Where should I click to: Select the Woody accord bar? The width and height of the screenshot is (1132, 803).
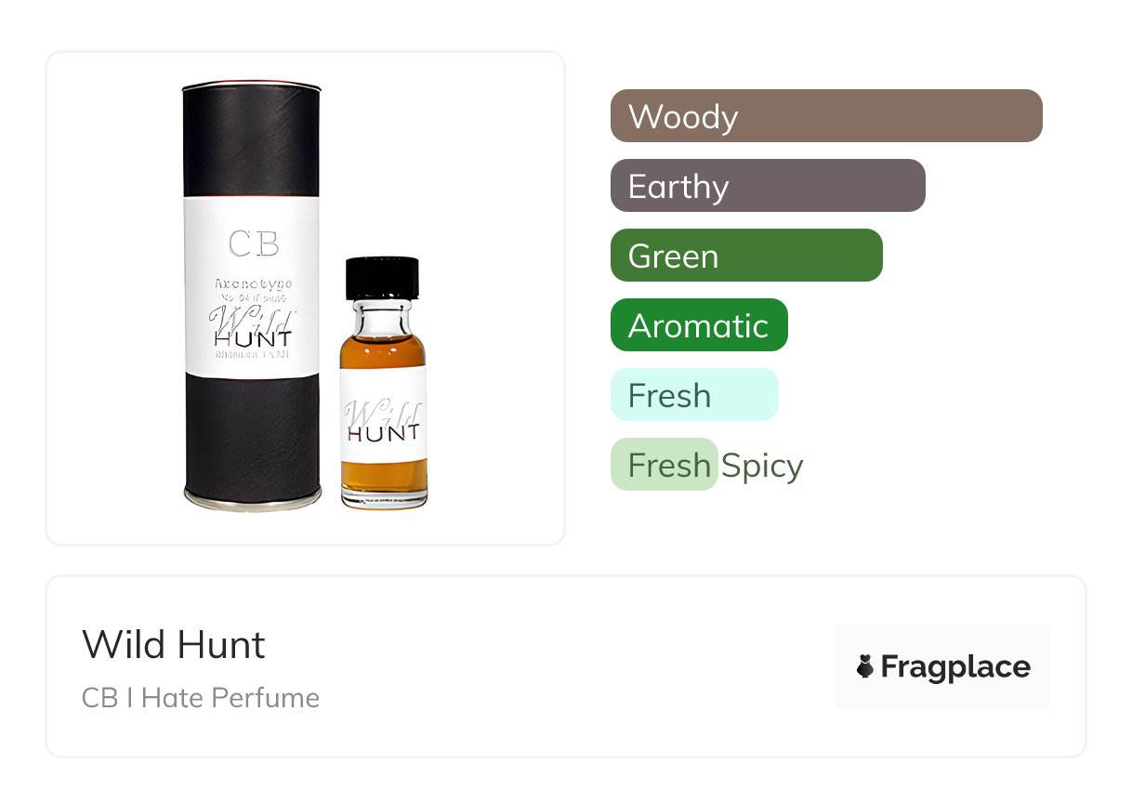click(x=826, y=116)
